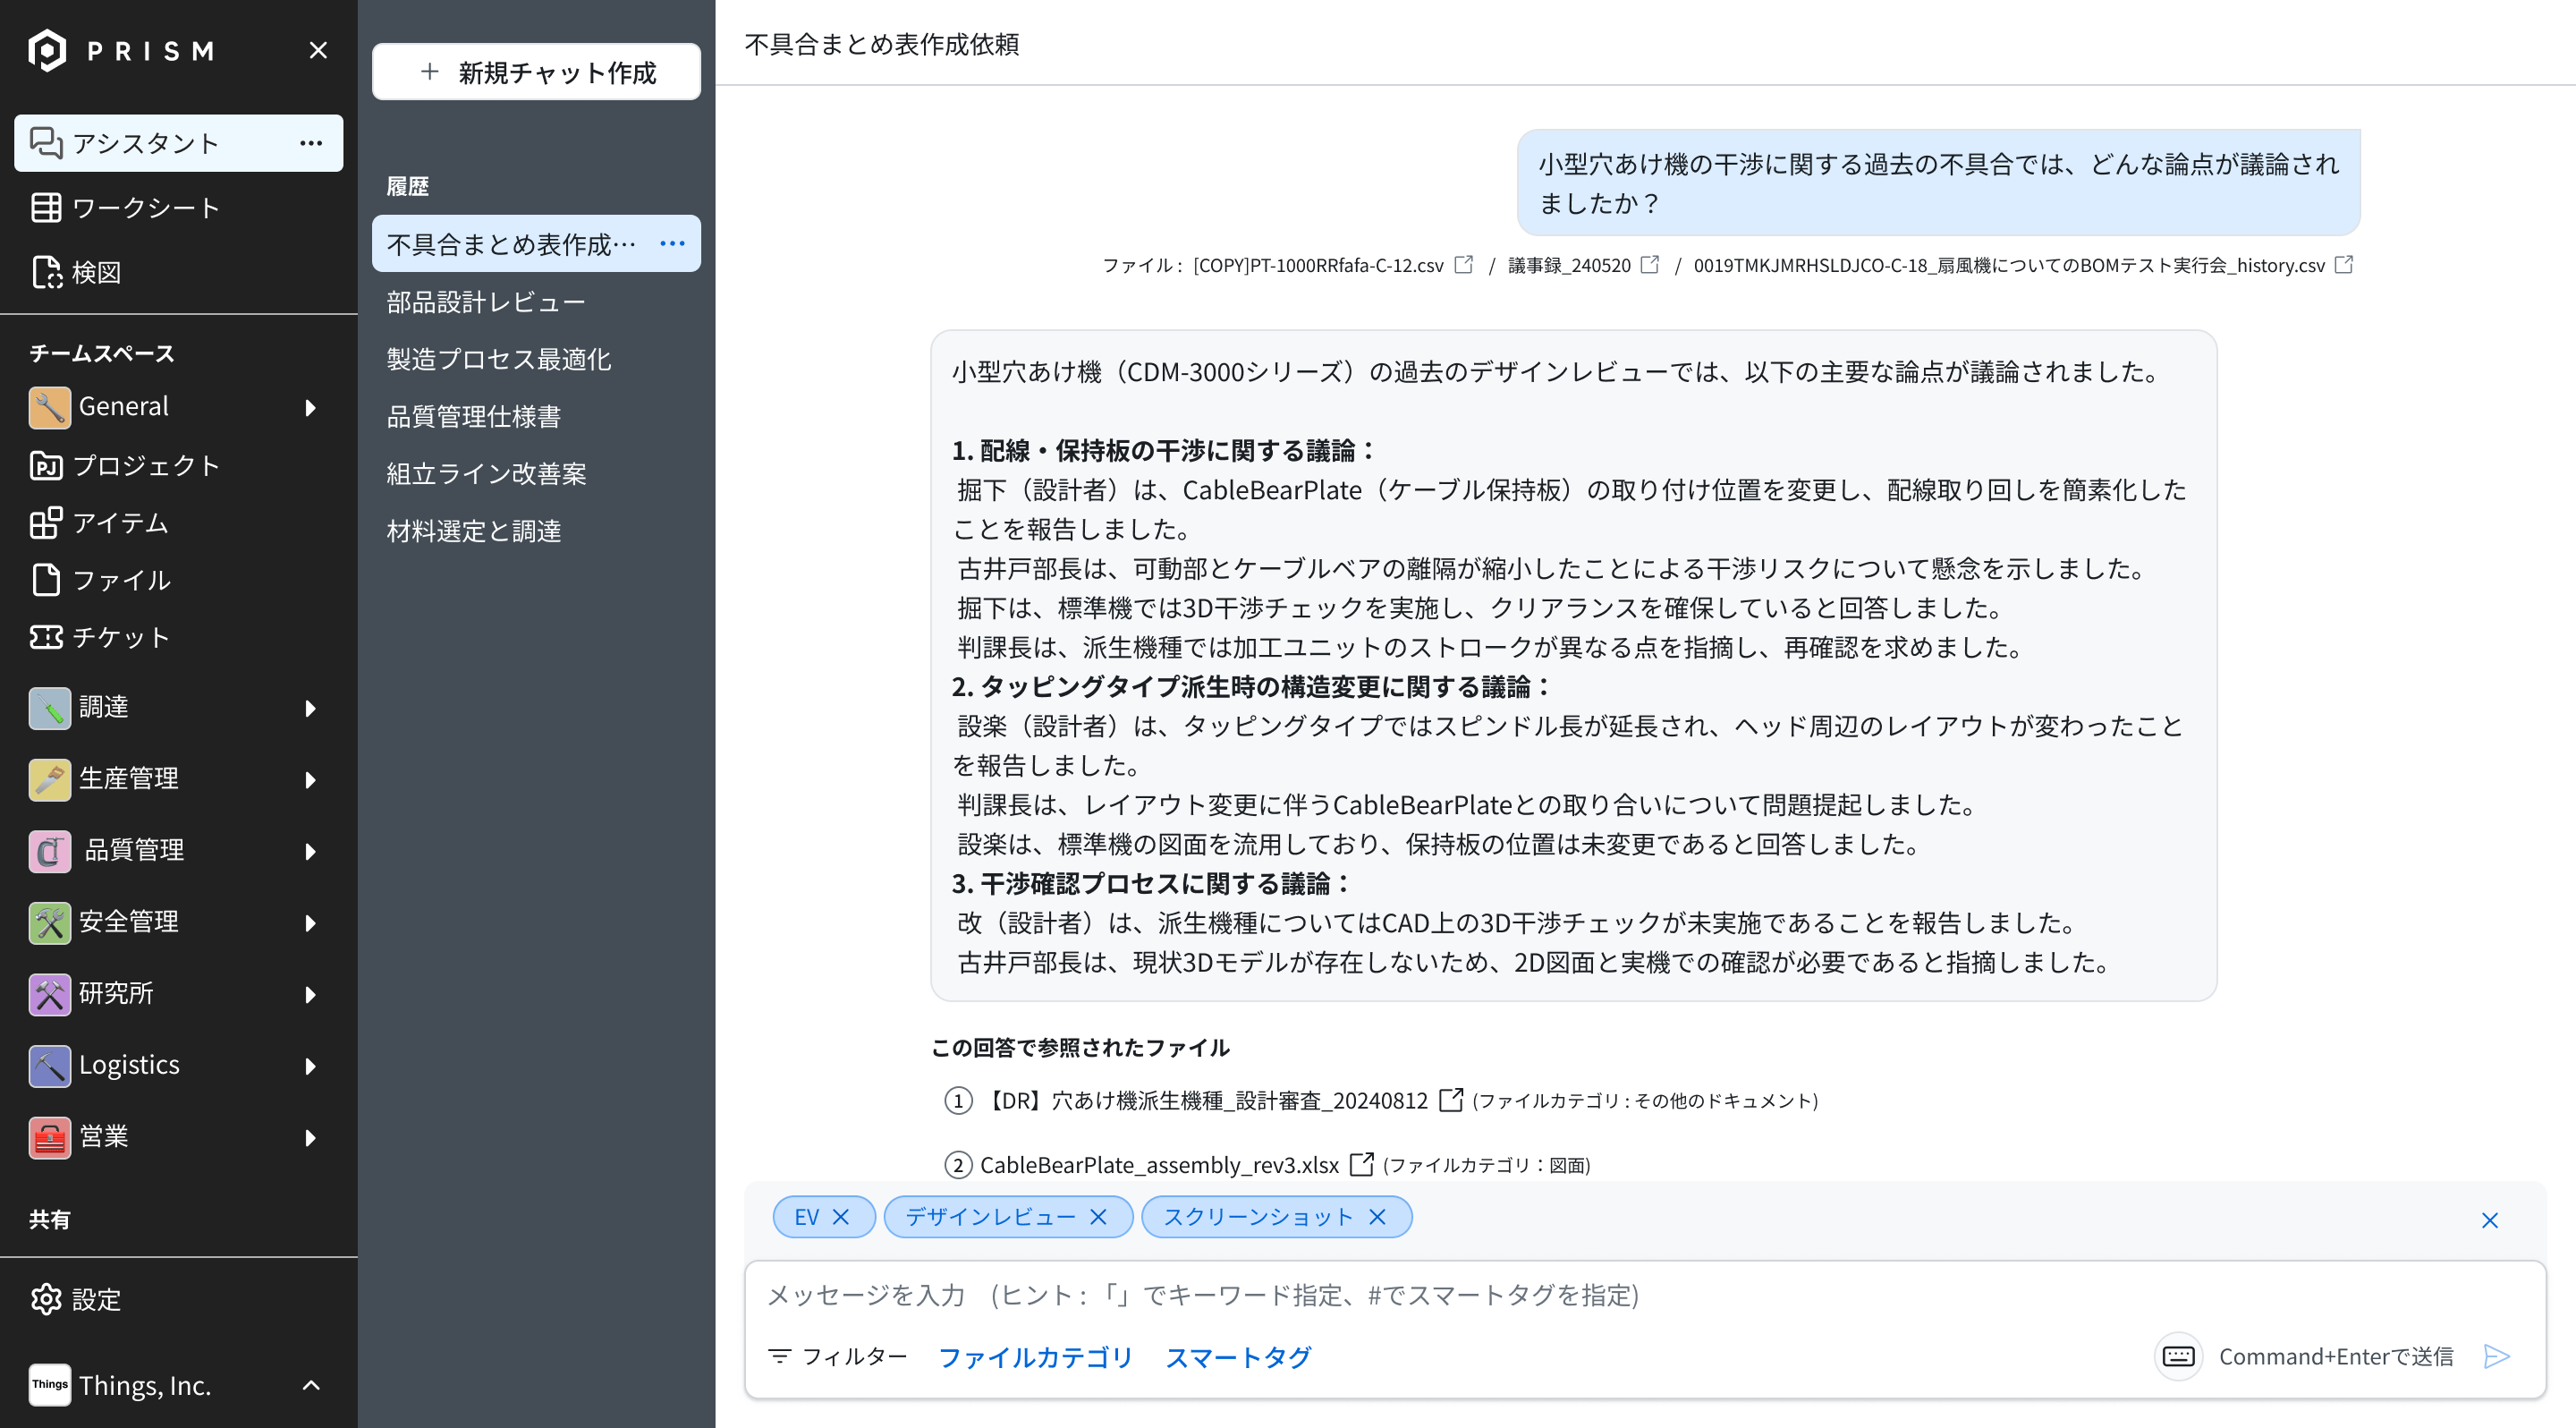
Task: Click external link icon beside CableBearPlate_assembly_rev3.xlsx
Action: (x=1361, y=1164)
